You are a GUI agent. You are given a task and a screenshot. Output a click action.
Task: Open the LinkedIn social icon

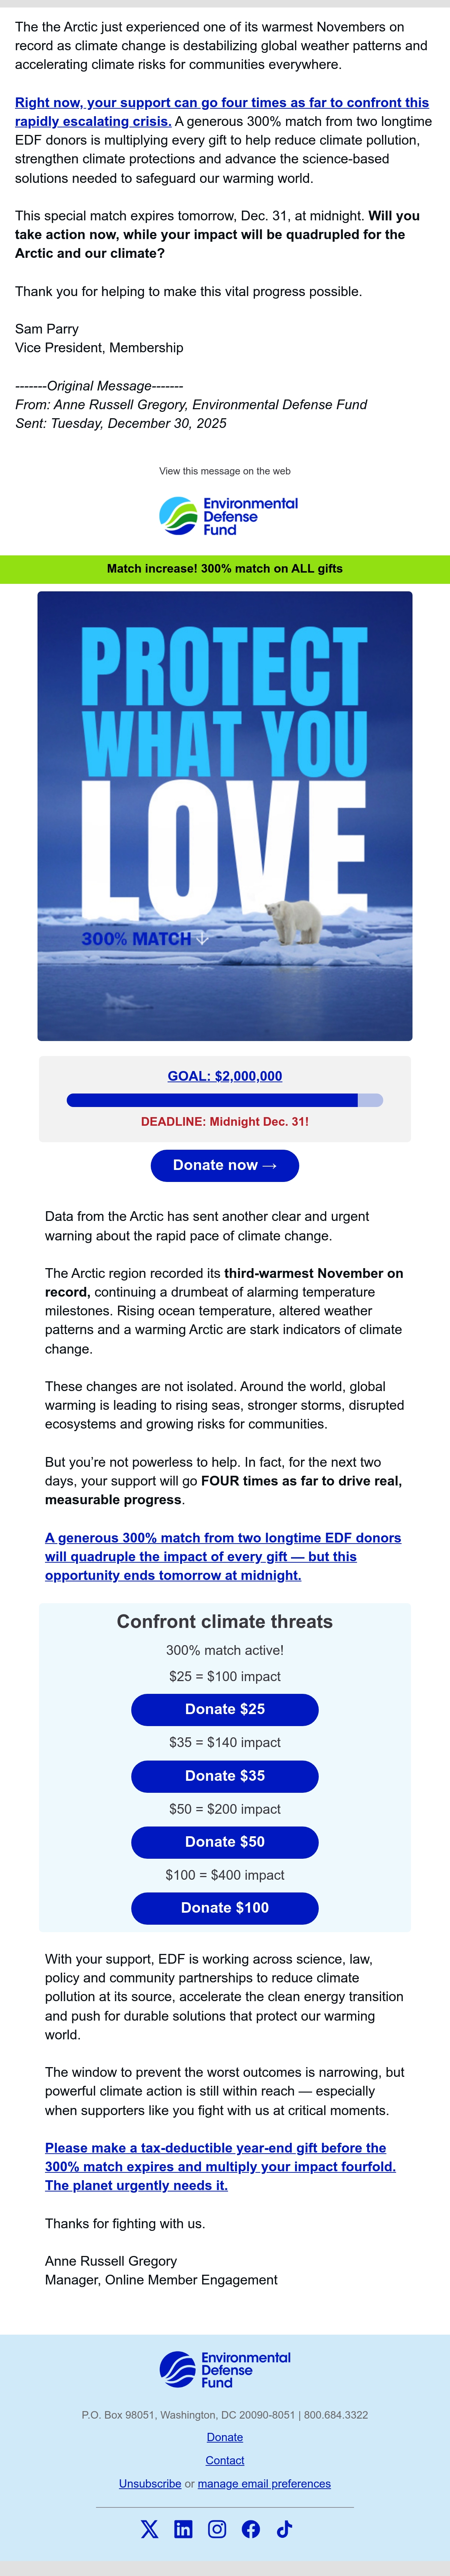[183, 2529]
